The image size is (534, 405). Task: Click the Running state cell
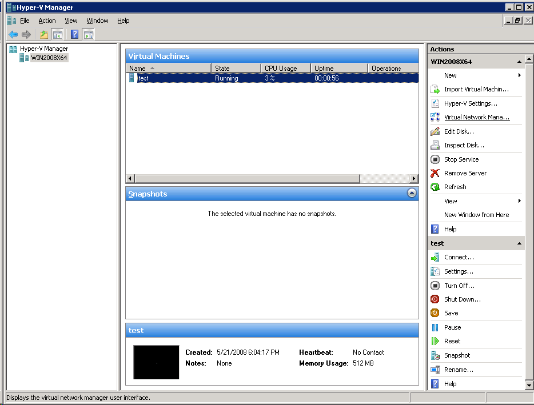[226, 78]
